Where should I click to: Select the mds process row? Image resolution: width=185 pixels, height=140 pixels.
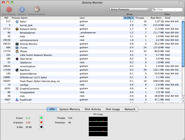91,96
